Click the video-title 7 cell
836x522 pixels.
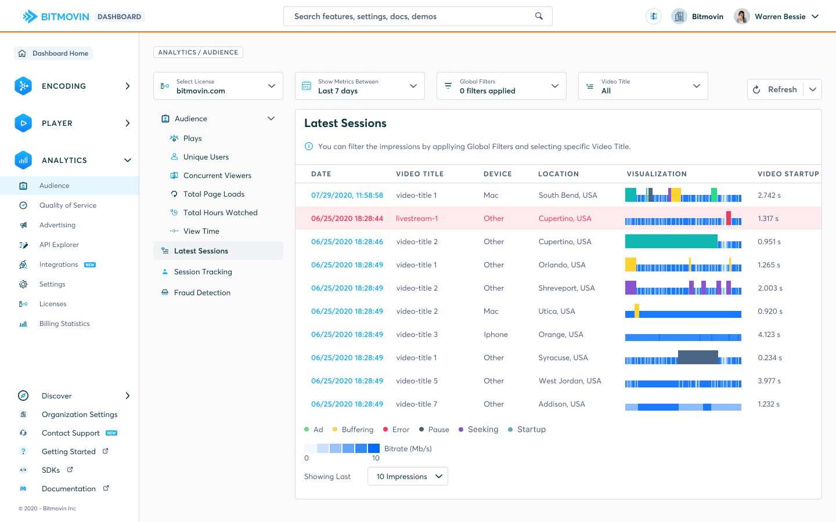click(417, 404)
